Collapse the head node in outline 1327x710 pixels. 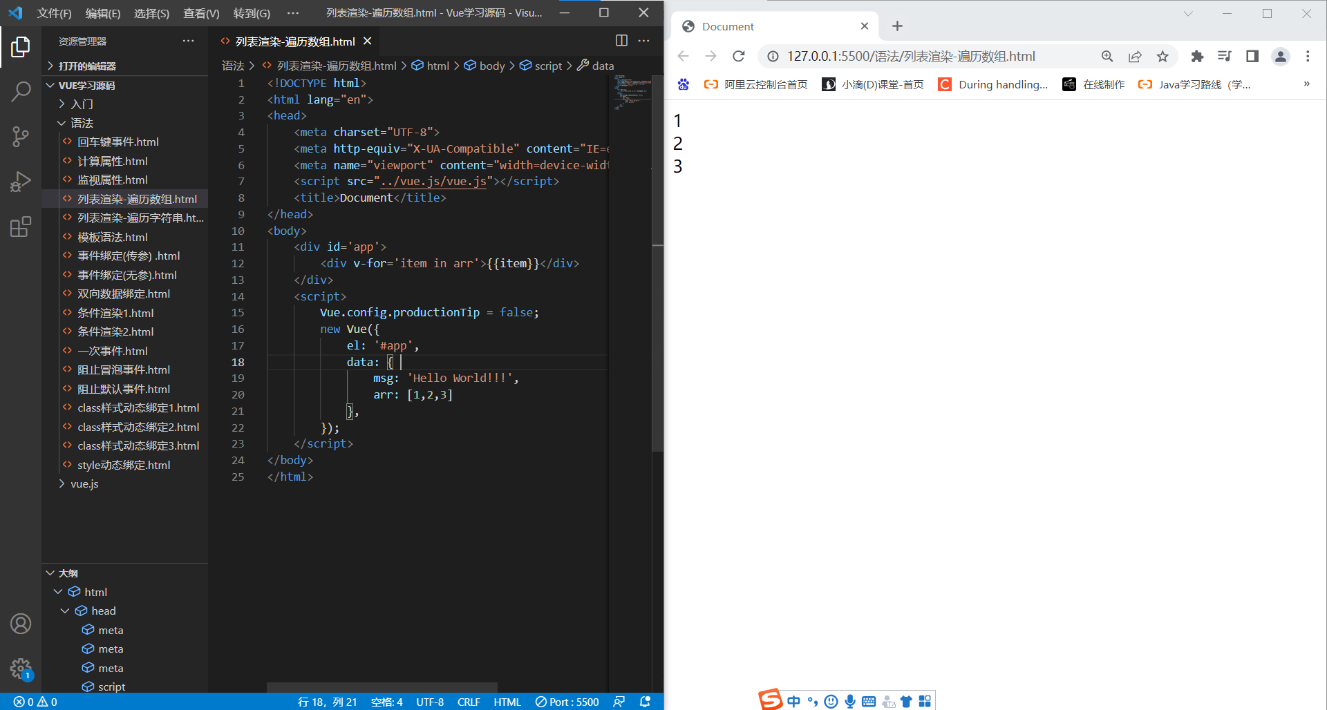pyautogui.click(x=65, y=611)
